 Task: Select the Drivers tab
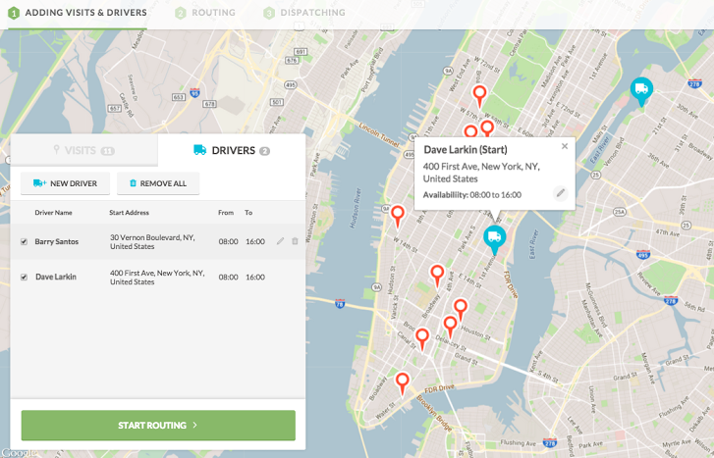pyautogui.click(x=232, y=150)
